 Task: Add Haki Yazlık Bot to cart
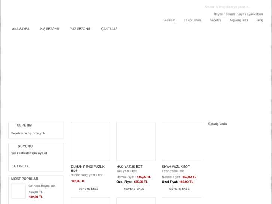tap(134, 189)
